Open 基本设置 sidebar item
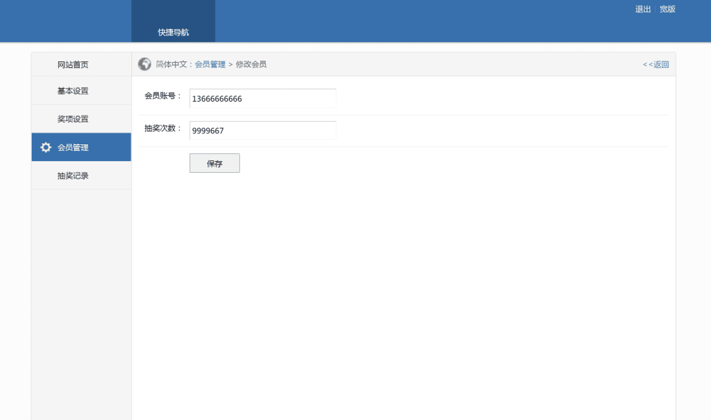This screenshot has height=420, width=711. 73,91
